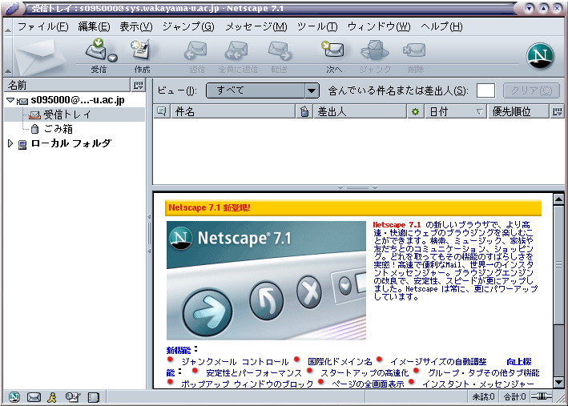Screen dimensions: 568x406
Task: Open the スタートアップの高速化 link
Action: (365, 372)
